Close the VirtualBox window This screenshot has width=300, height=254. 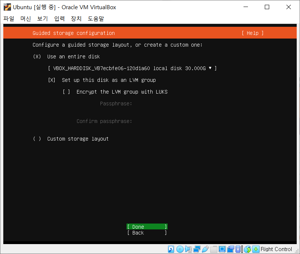coord(289,7)
